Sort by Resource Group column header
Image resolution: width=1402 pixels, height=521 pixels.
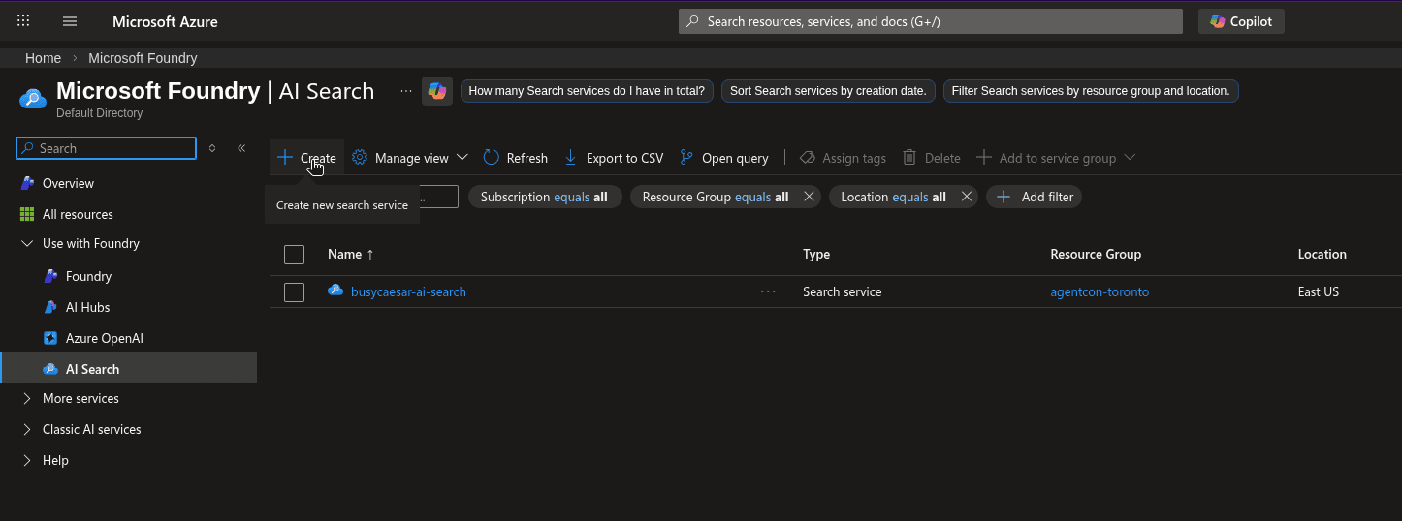pos(1096,254)
